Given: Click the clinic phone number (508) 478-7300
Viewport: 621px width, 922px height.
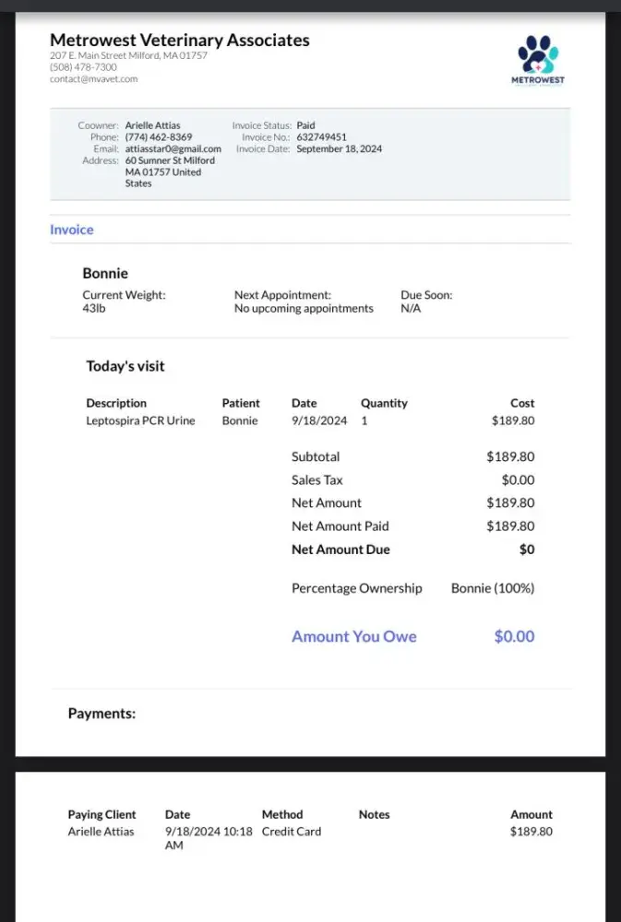Looking at the screenshot, I should (x=83, y=67).
